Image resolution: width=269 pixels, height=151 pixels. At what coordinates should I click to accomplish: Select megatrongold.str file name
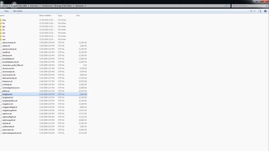pyautogui.click(x=10, y=110)
